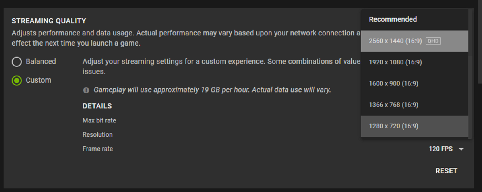Select the Custom streaming quality radio button
Image resolution: width=482 pixels, height=192 pixels.
(x=16, y=80)
